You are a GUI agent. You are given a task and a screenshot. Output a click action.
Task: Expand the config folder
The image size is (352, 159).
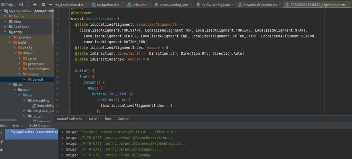point(15,48)
